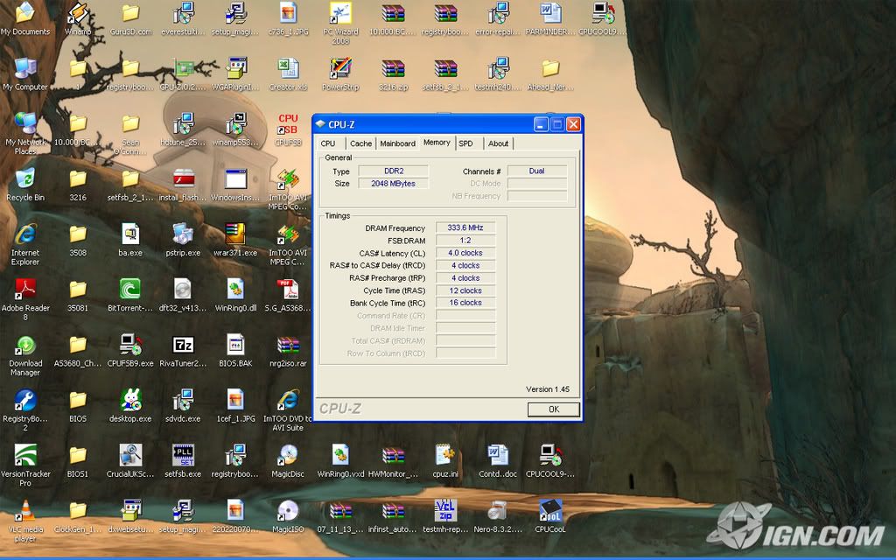Open the My Documents desktop icon
Viewport: 896px width, 560px height.
click(x=25, y=12)
